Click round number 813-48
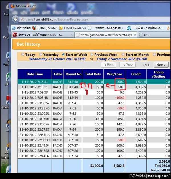 click(x=73, y=87)
